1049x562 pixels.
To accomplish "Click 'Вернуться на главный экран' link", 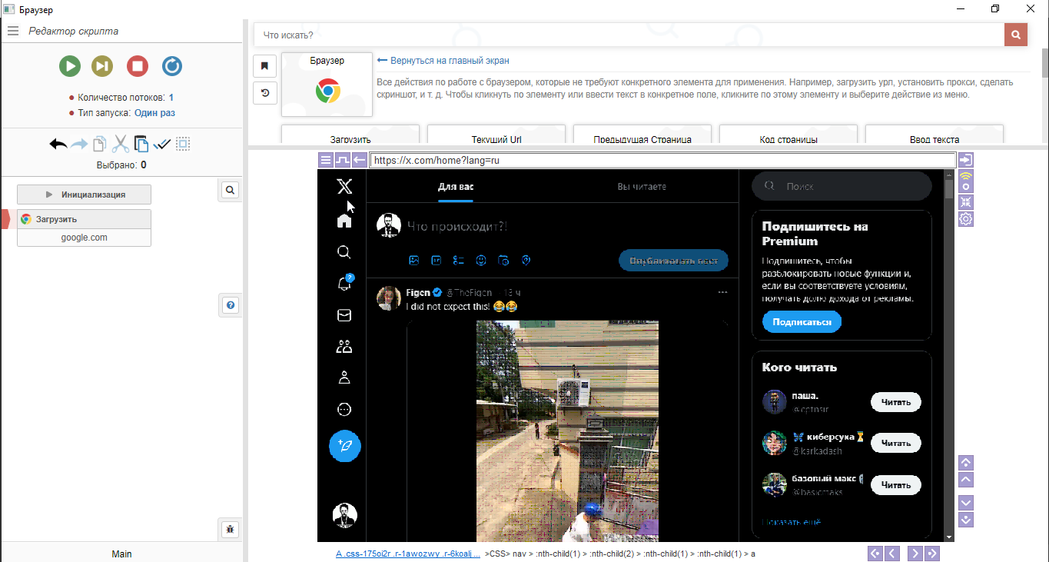I will pos(449,61).
